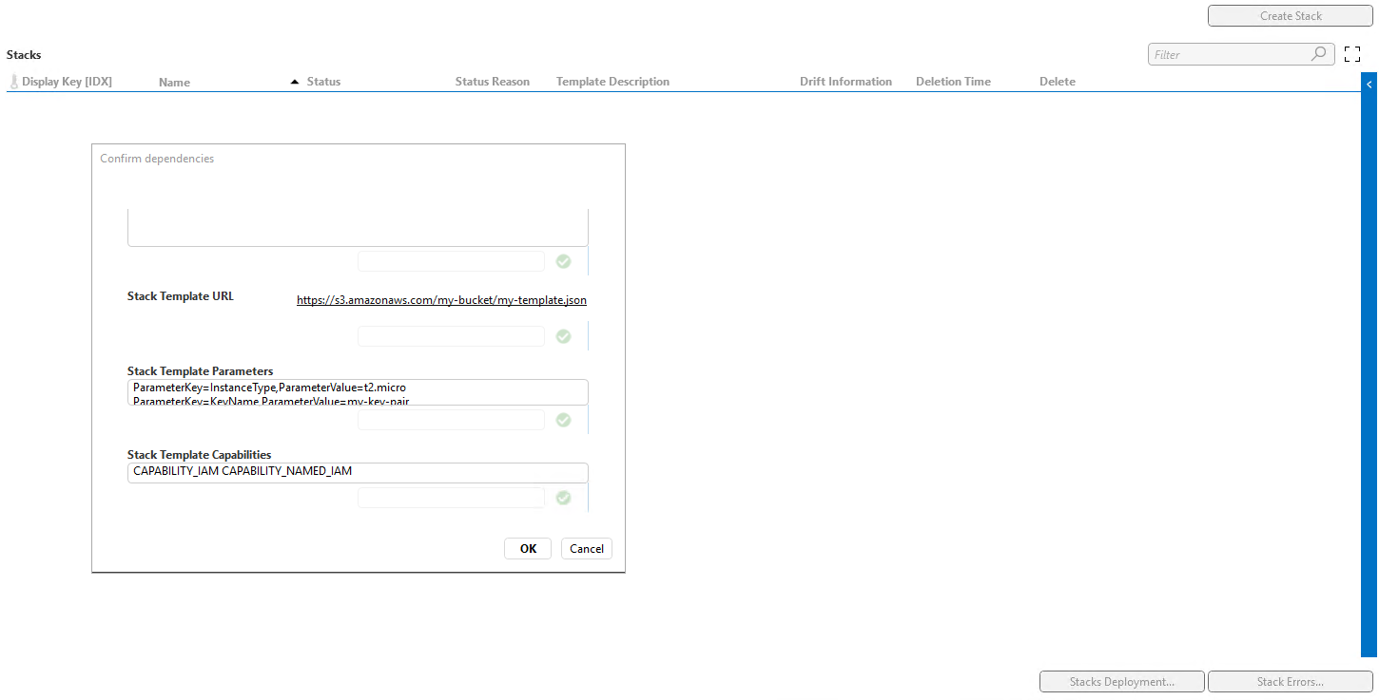Click the key icon in Display Key header
Image resolution: width=1379 pixels, height=700 pixels.
pos(13,82)
